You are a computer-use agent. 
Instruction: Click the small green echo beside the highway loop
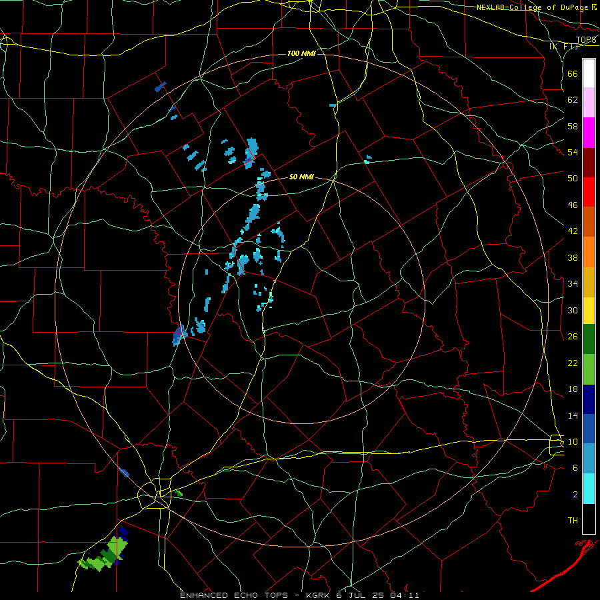178,493
